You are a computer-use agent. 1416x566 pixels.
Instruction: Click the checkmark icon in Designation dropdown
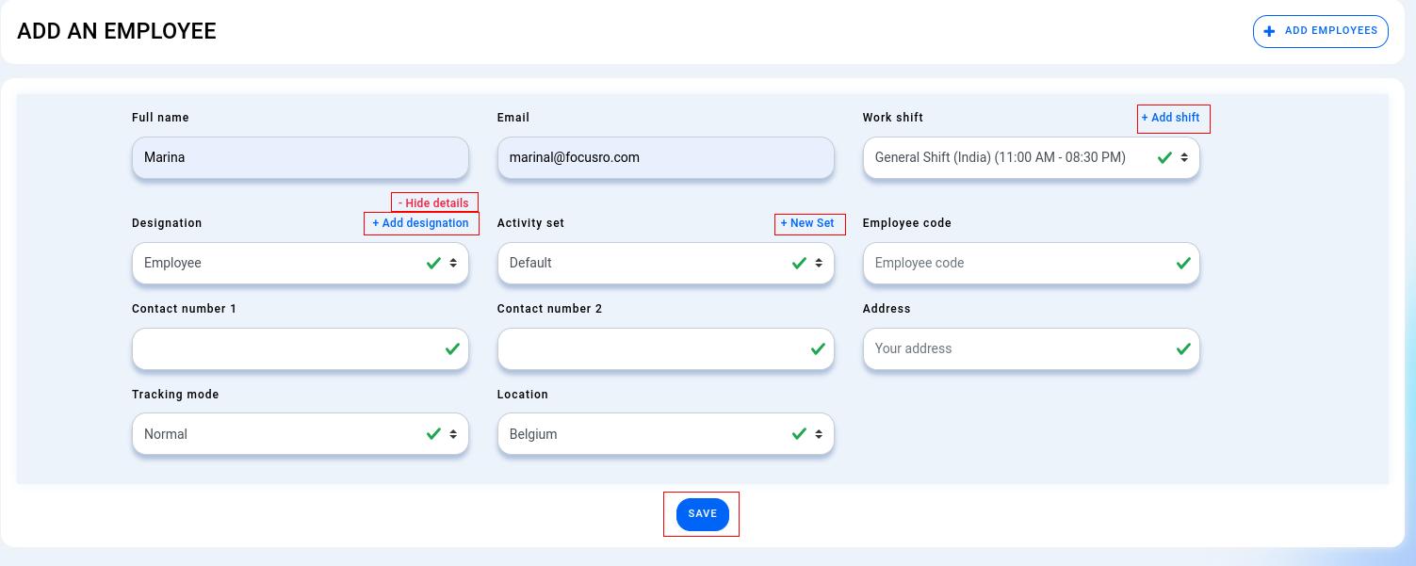pos(433,263)
